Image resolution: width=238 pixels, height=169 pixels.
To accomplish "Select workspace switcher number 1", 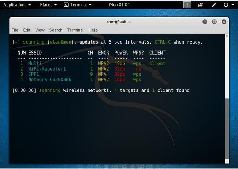I will point(187,5).
